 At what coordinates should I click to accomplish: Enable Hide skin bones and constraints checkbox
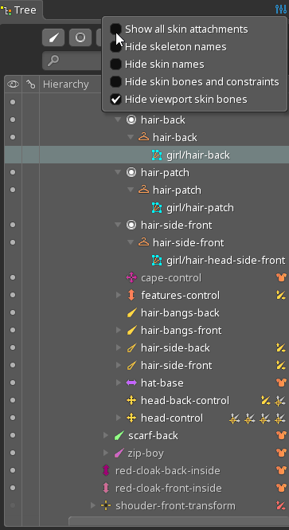[x=115, y=82]
